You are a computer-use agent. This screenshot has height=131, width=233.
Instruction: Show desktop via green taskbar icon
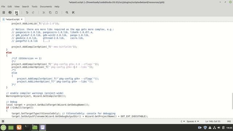coord(11,127)
